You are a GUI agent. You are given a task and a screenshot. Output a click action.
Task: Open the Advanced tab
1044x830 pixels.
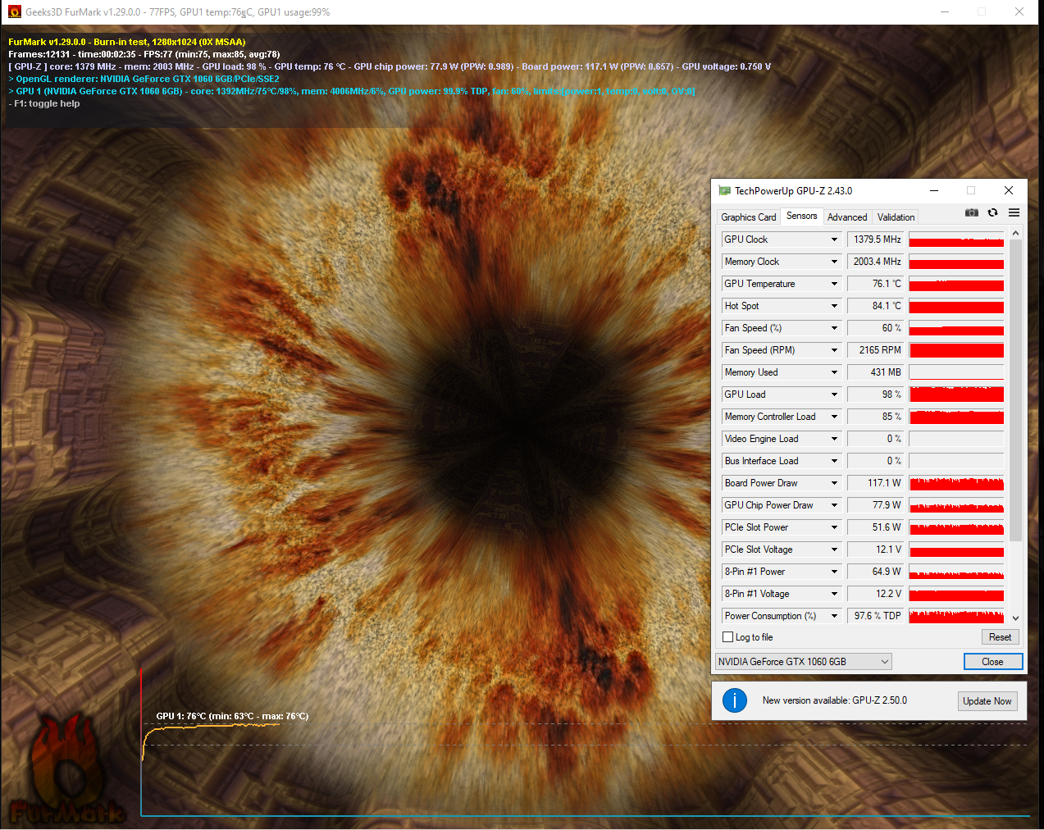click(847, 217)
